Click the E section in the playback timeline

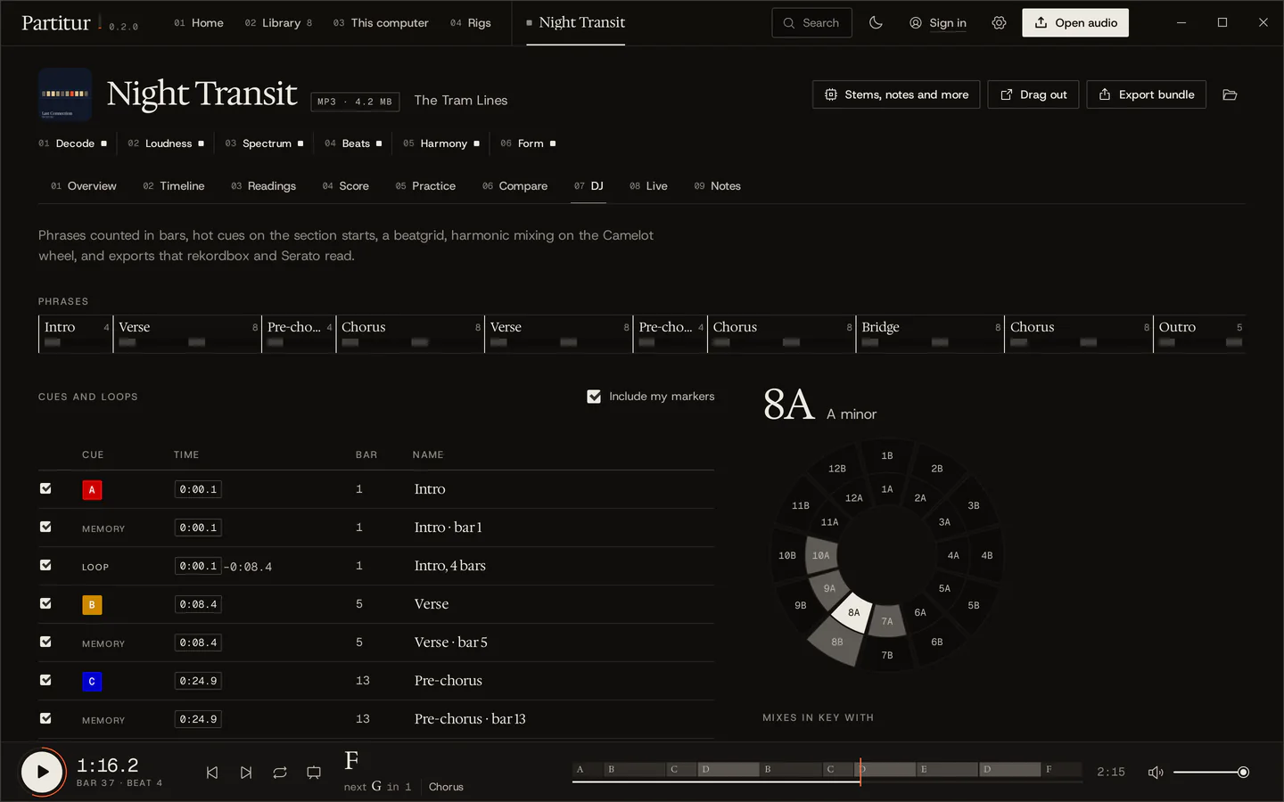click(946, 769)
